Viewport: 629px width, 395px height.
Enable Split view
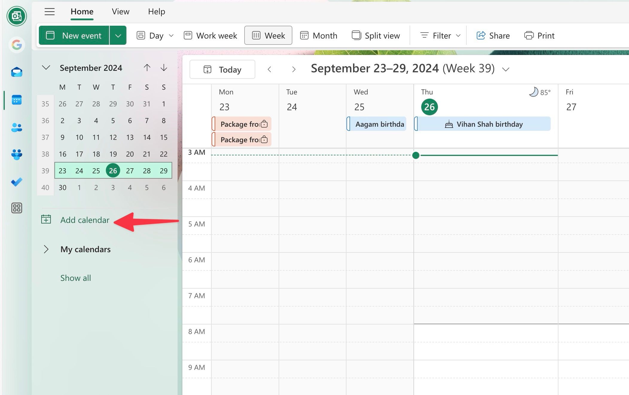pos(376,35)
